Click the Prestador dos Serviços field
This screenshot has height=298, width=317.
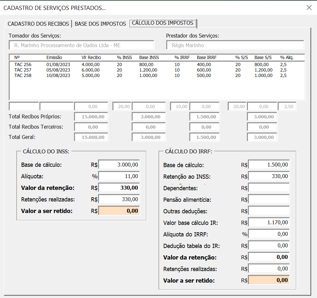click(x=235, y=45)
